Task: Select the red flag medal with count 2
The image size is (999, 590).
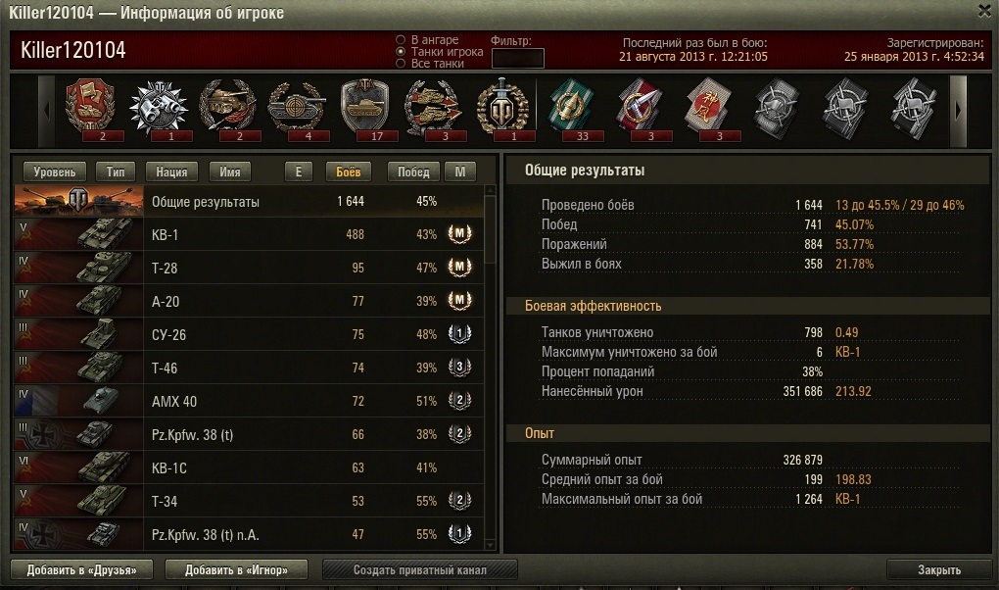Action: 90,109
